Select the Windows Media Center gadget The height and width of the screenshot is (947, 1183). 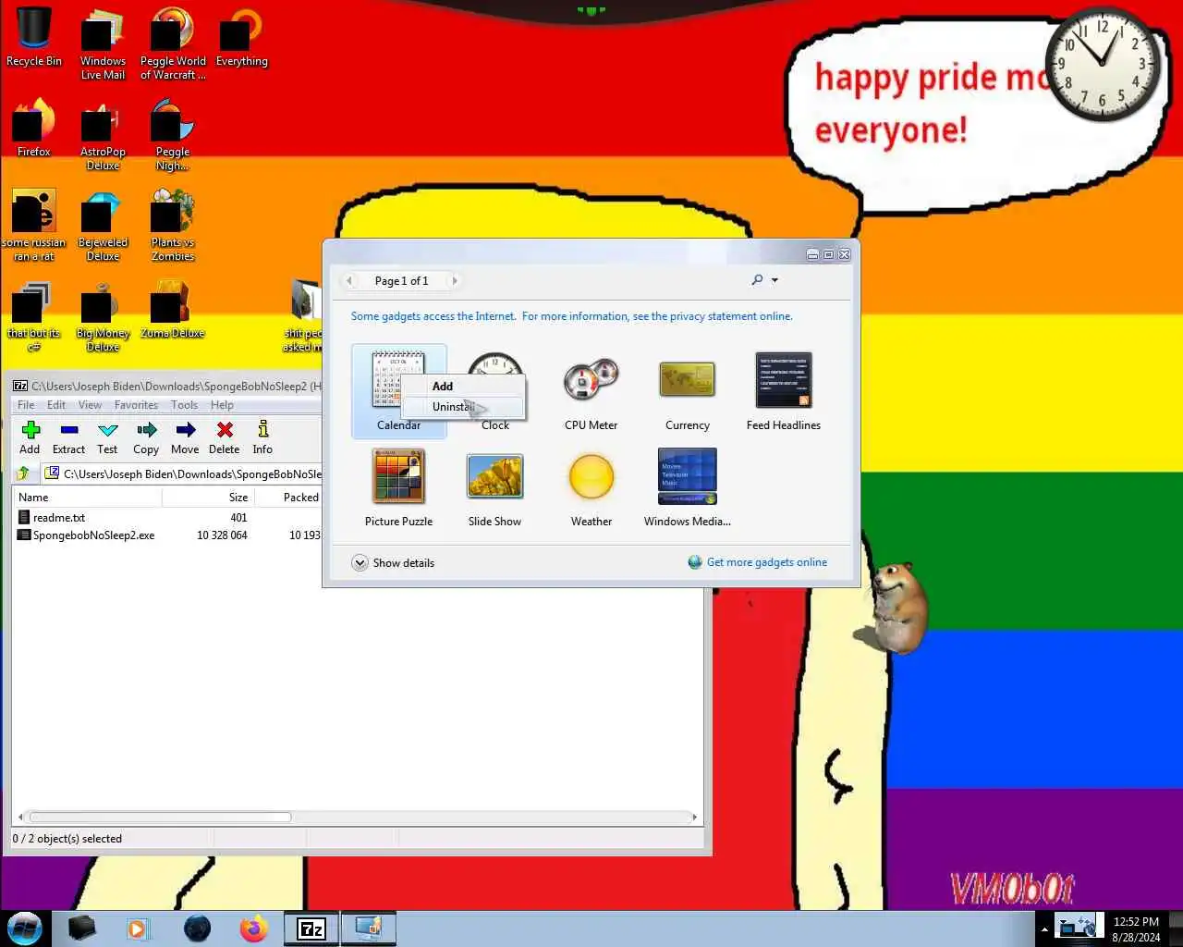pyautogui.click(x=687, y=486)
